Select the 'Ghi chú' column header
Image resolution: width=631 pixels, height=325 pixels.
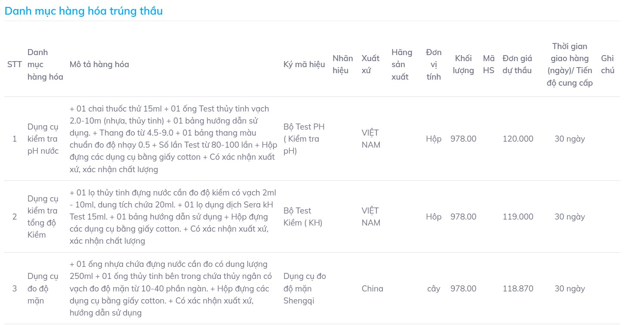point(608,65)
